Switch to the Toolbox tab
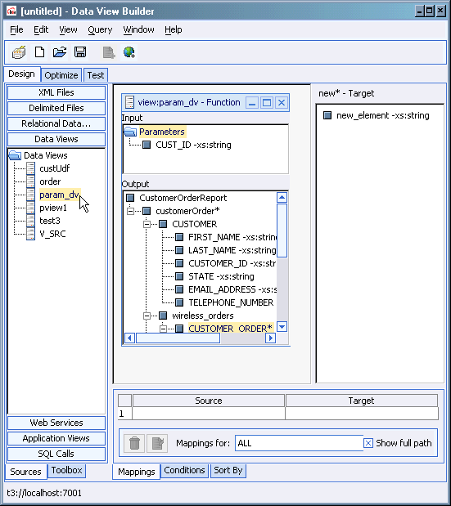 pyautogui.click(x=66, y=471)
